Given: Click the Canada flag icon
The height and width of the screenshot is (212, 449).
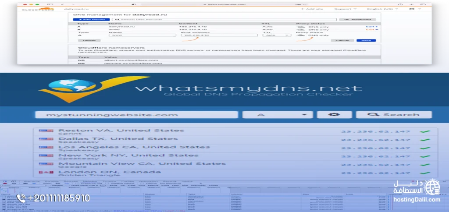Looking at the screenshot, I should [46, 172].
